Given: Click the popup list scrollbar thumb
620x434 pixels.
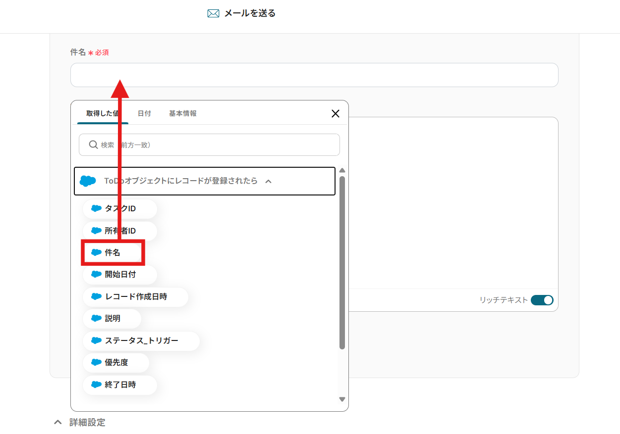Looking at the screenshot, I should click(x=342, y=262).
